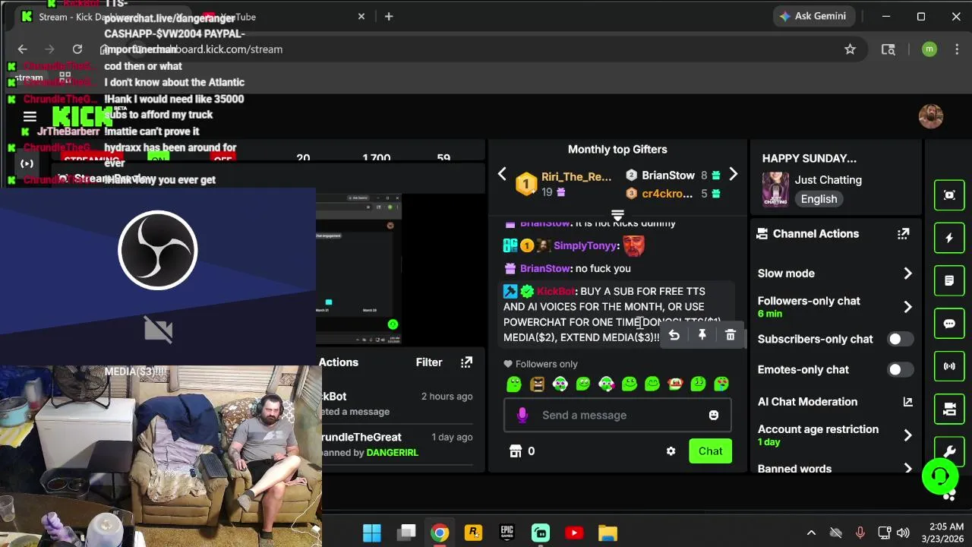972x547 pixels.
Task: Expand Slow mode settings
Action: (907, 273)
